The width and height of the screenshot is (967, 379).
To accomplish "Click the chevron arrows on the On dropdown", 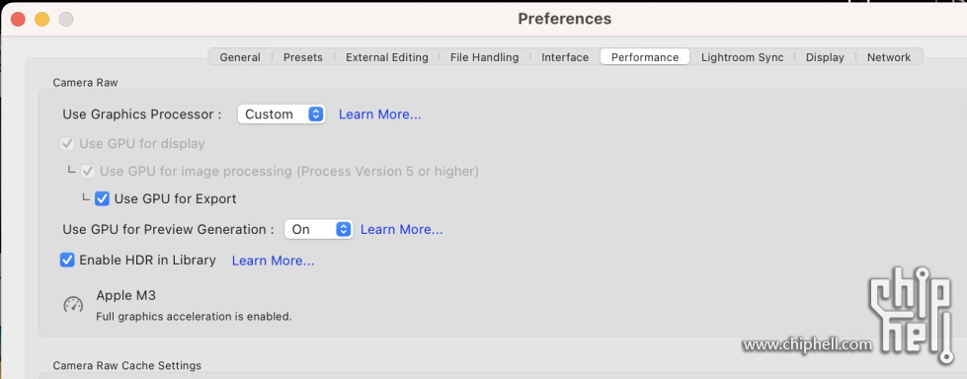I will (x=344, y=229).
